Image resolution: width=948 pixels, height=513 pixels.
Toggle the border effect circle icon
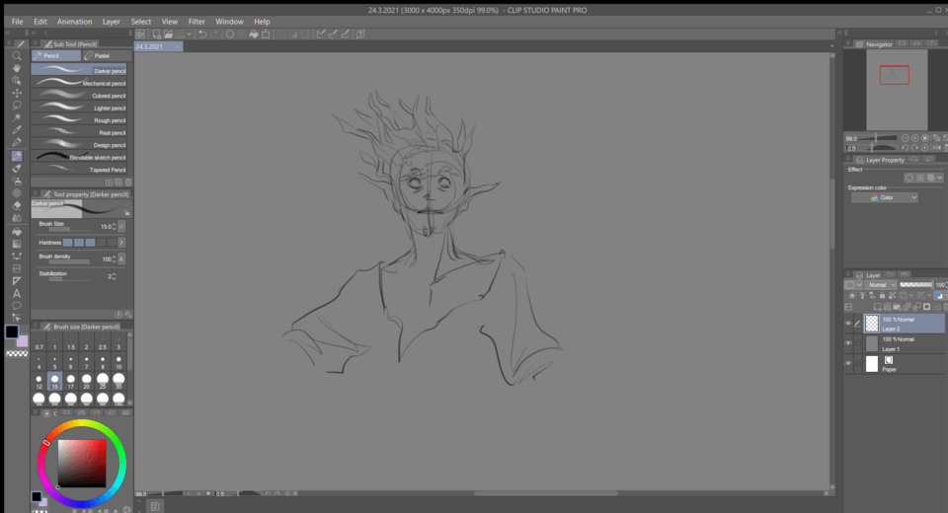[x=908, y=178]
